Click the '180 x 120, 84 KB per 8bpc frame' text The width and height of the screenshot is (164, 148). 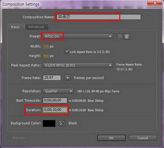click(x=98, y=91)
